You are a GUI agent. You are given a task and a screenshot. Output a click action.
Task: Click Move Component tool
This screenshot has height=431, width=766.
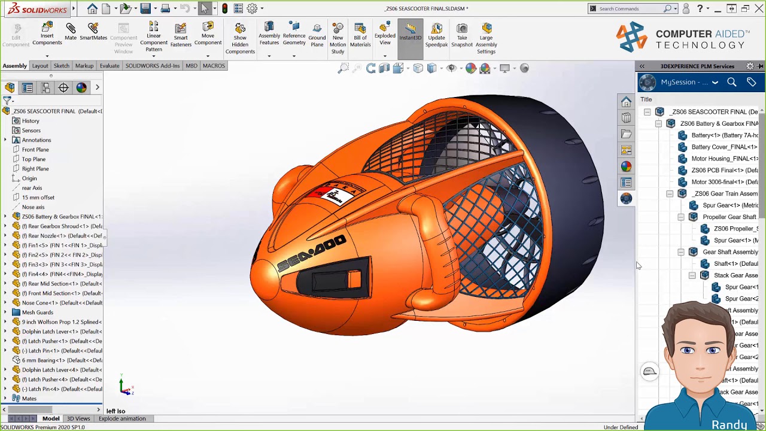208,34
